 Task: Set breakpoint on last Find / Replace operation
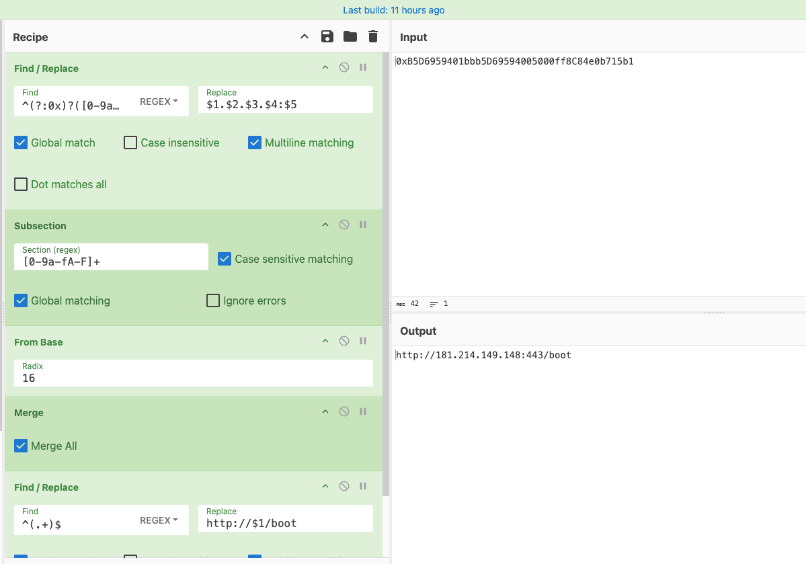363,486
